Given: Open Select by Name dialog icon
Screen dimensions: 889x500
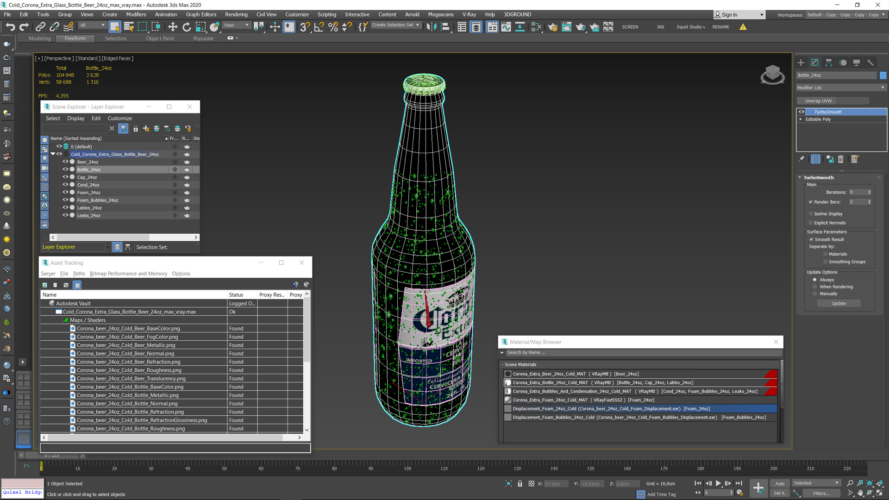Looking at the screenshot, I should coord(129,27).
